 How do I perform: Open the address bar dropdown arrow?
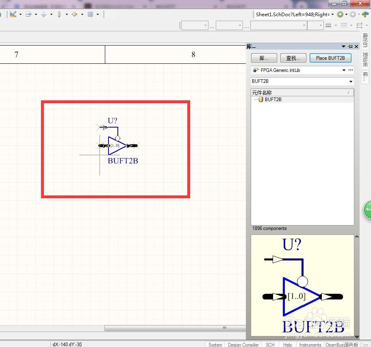pos(332,15)
